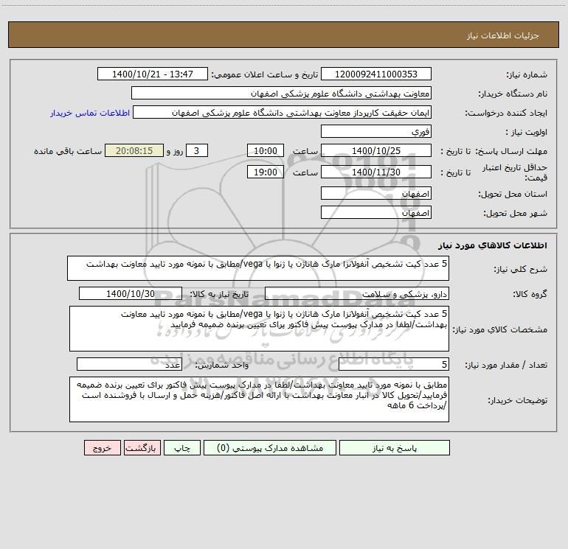Click the quantity field showing 5
This screenshot has height=549, width=568.
click(394, 365)
